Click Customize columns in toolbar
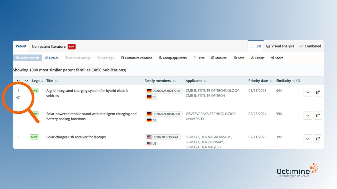337x189 pixels. (x=136, y=58)
